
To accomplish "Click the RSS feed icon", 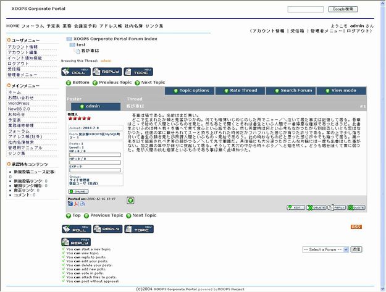I will coord(356,227).
